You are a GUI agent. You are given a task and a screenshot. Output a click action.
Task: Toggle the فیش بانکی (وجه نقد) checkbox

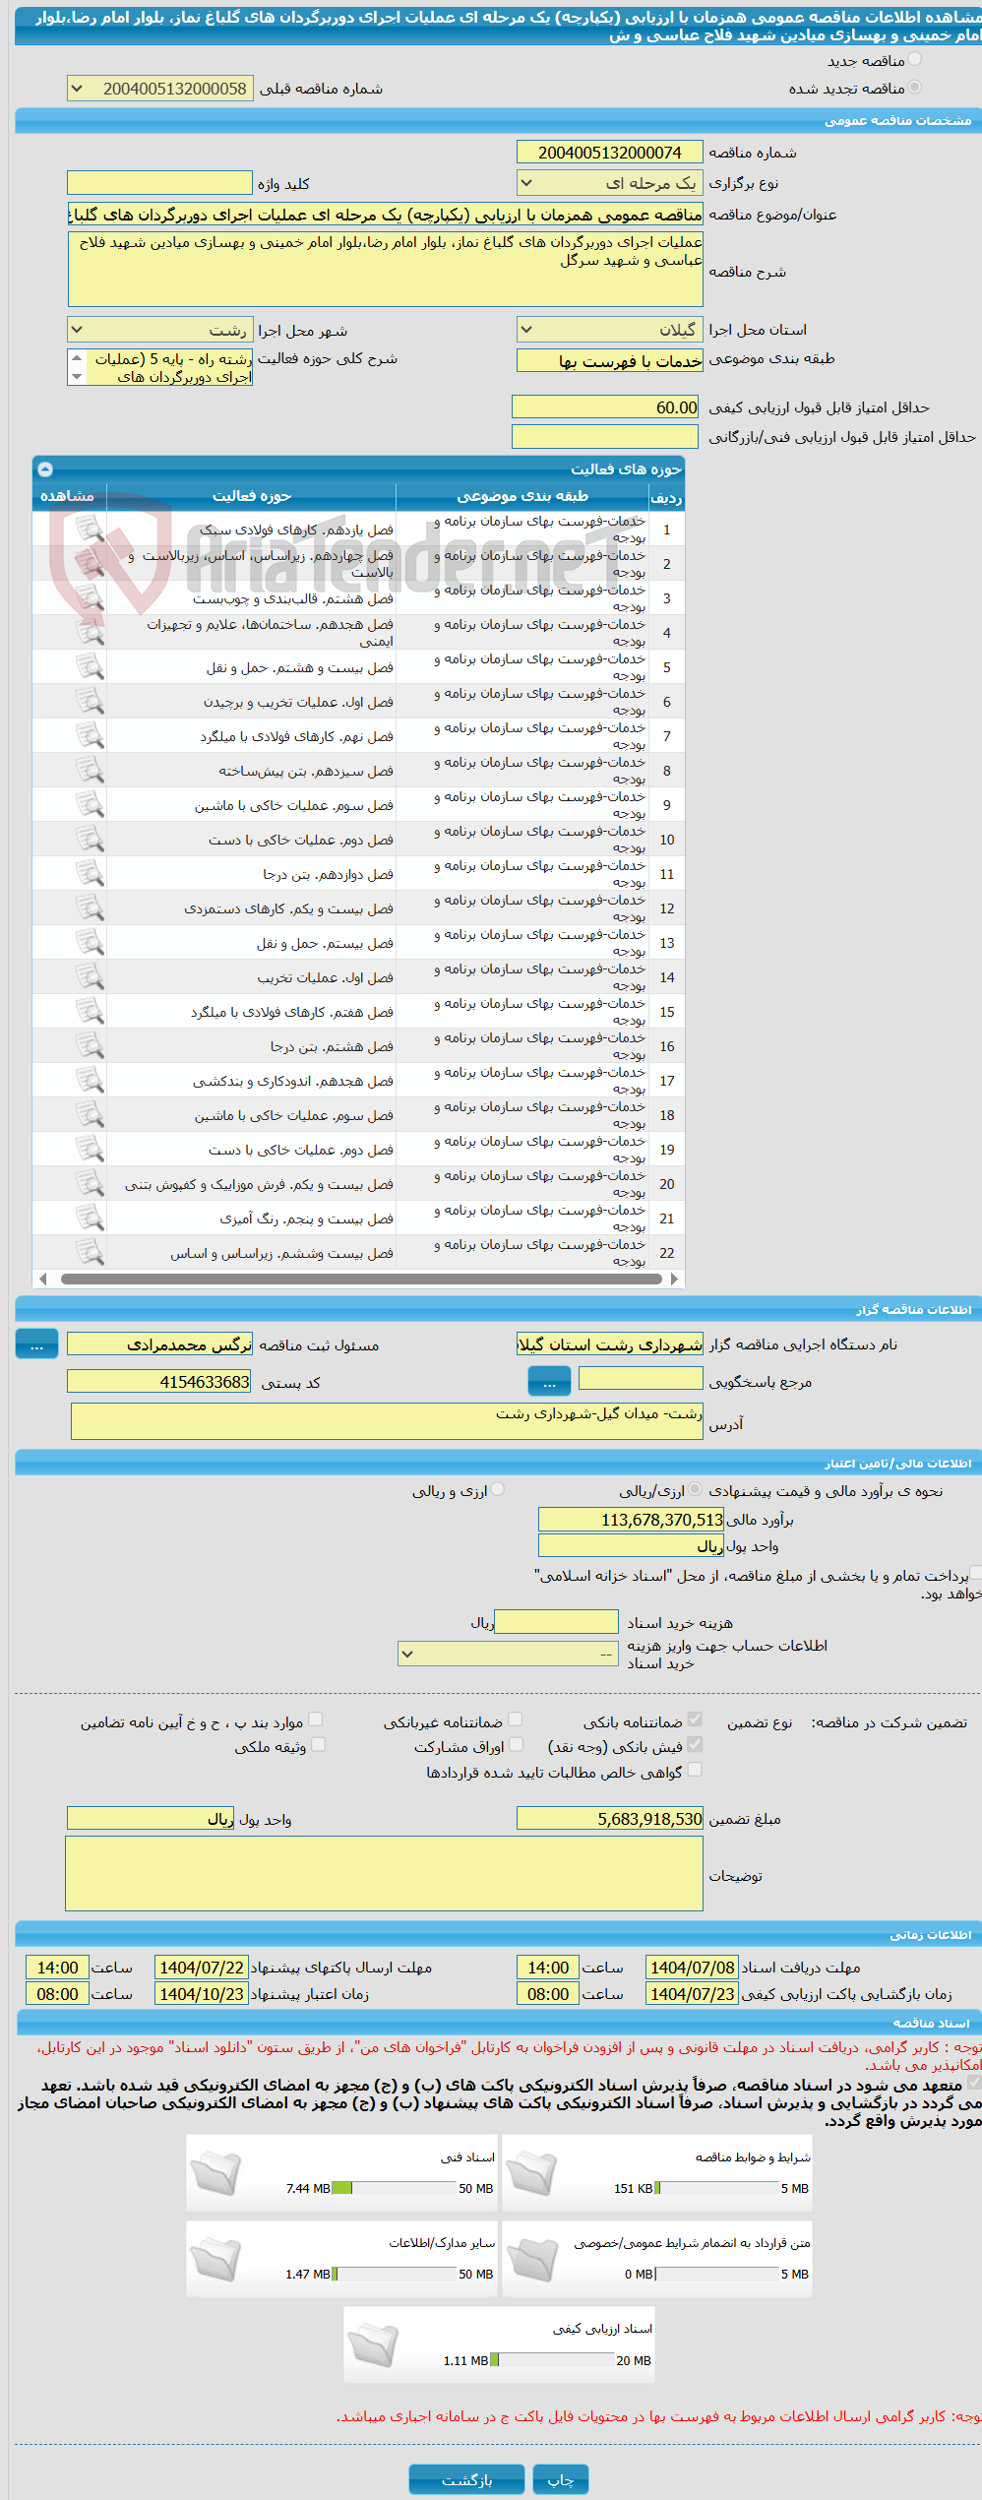[695, 1744]
